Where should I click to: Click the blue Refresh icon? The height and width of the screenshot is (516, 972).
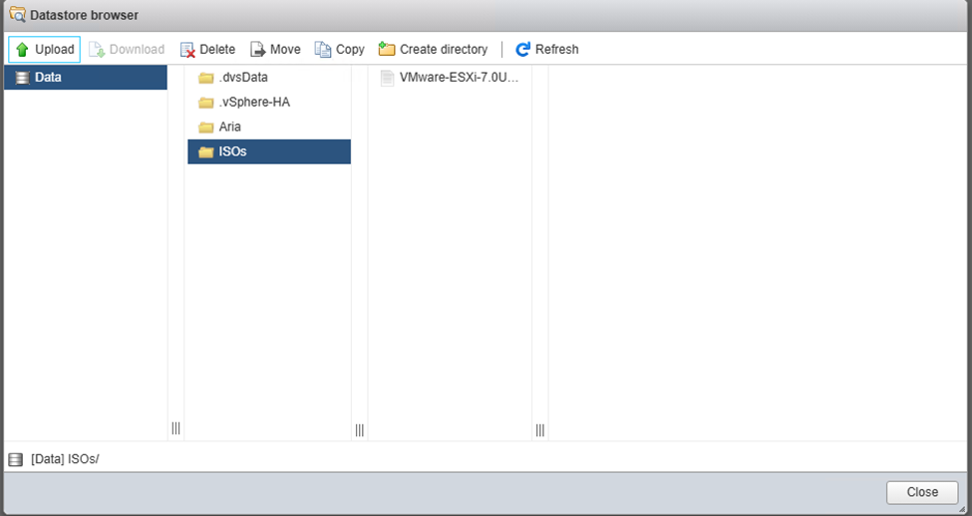click(522, 50)
